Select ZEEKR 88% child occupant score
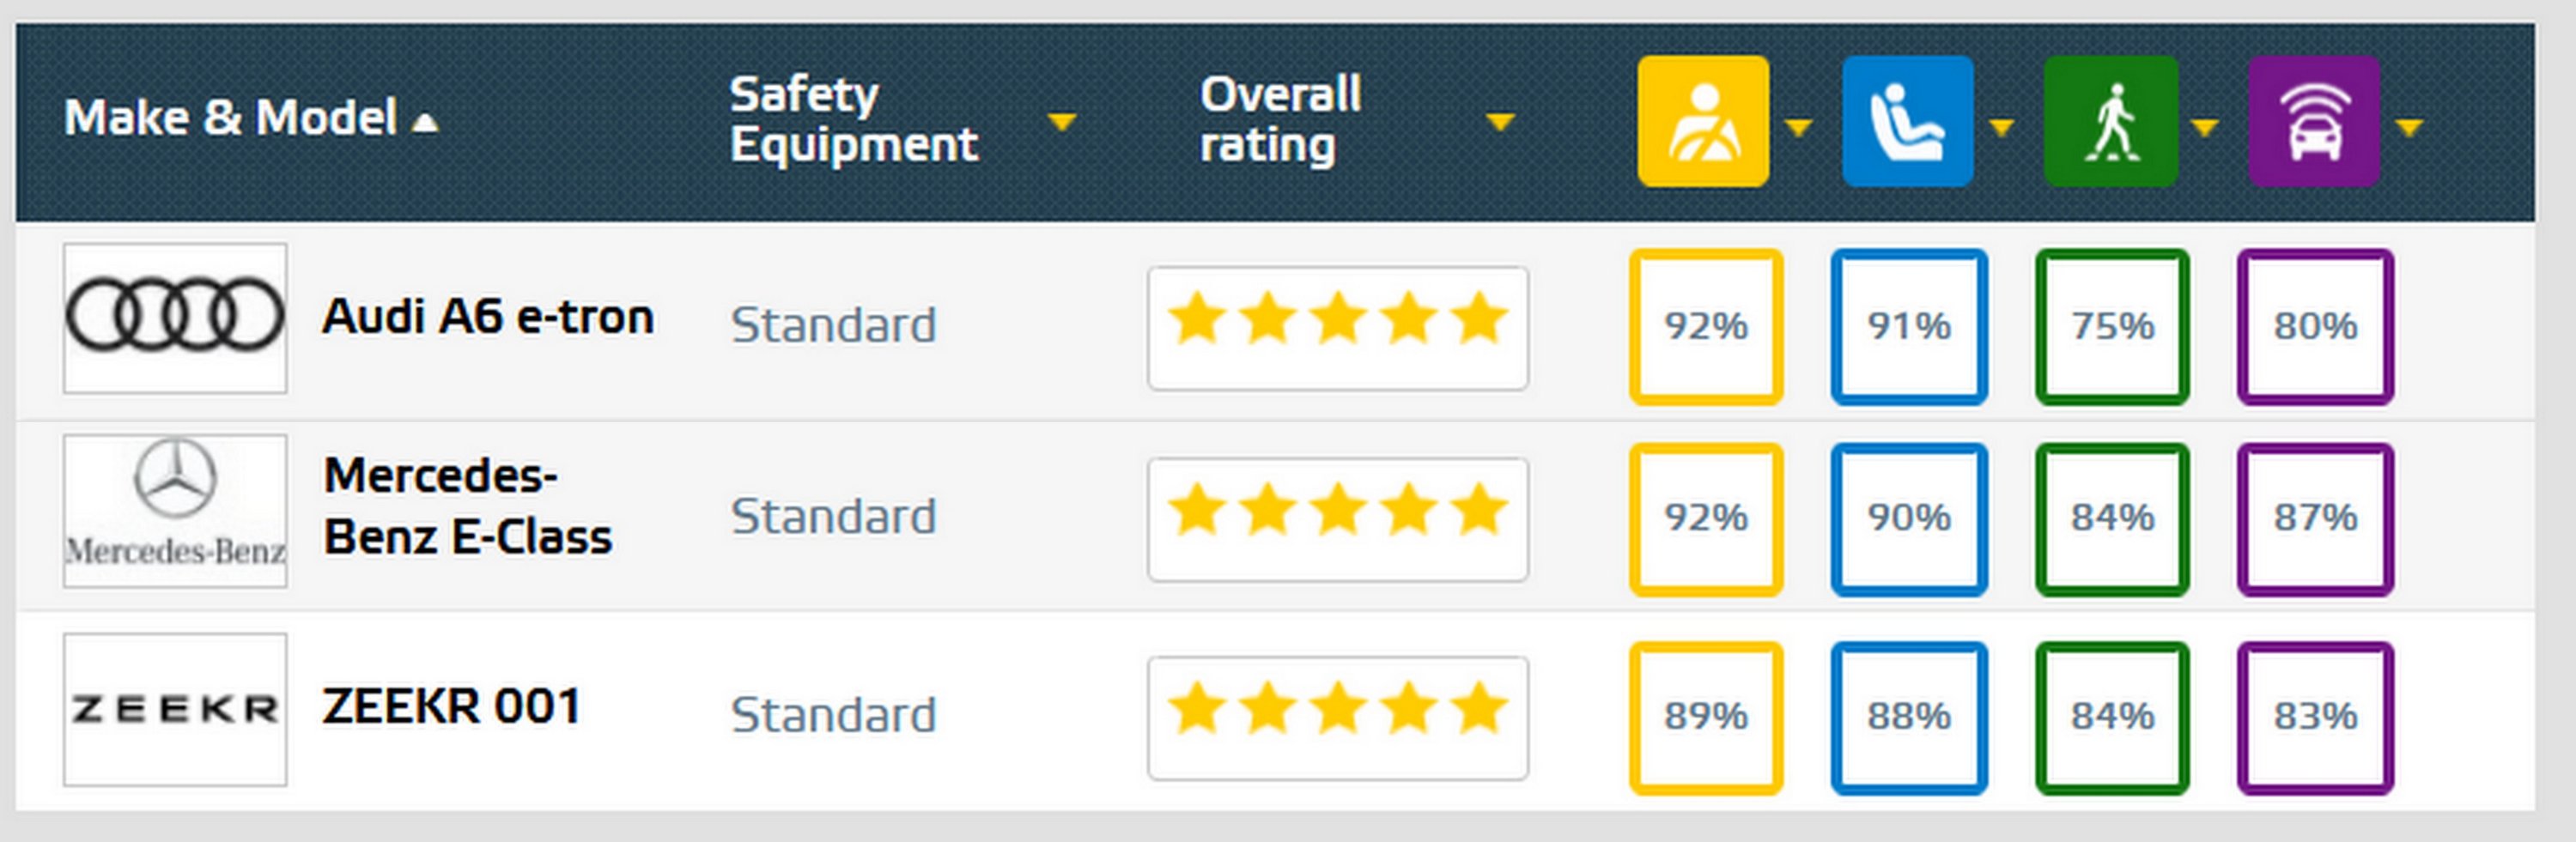 pos(1909,718)
